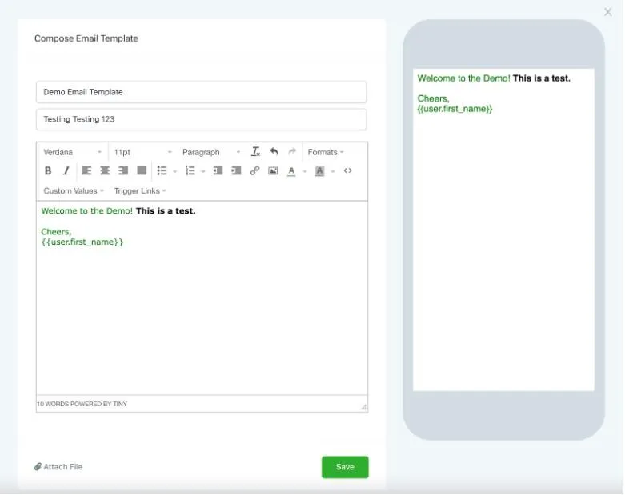625x495 pixels.
Task: Click the Attach File link
Action: pos(58,467)
